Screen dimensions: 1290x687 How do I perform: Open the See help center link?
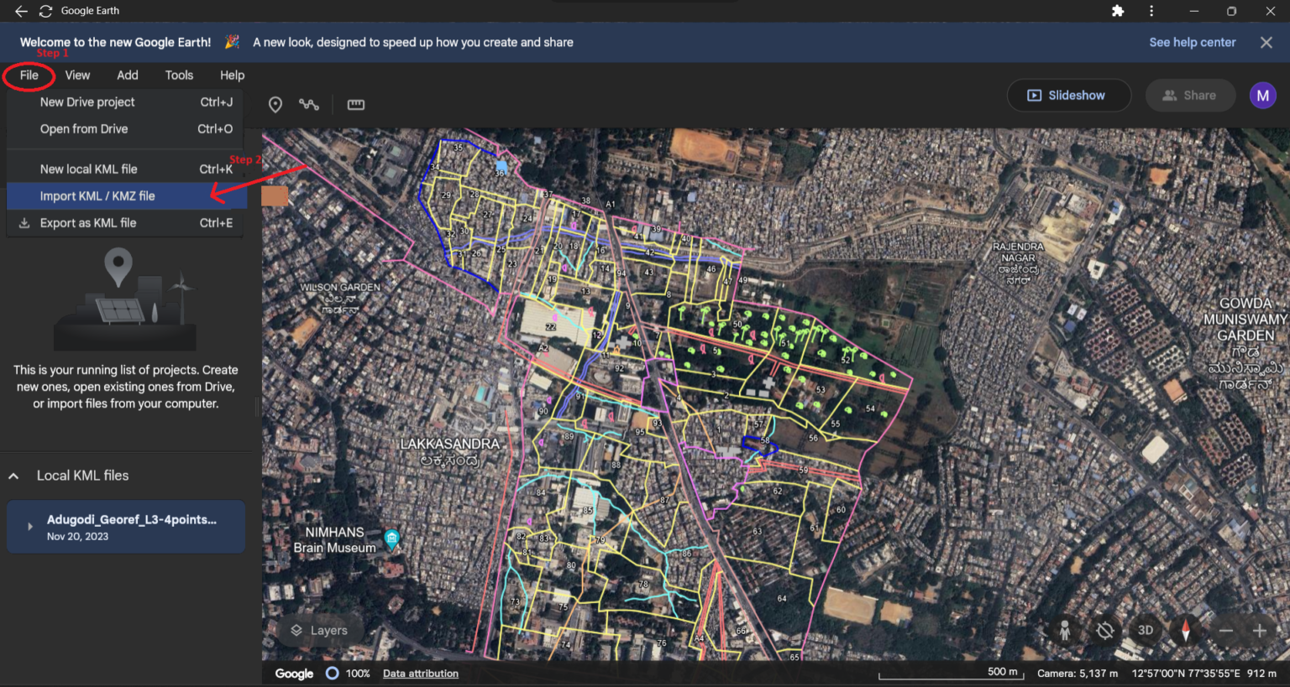(1192, 42)
